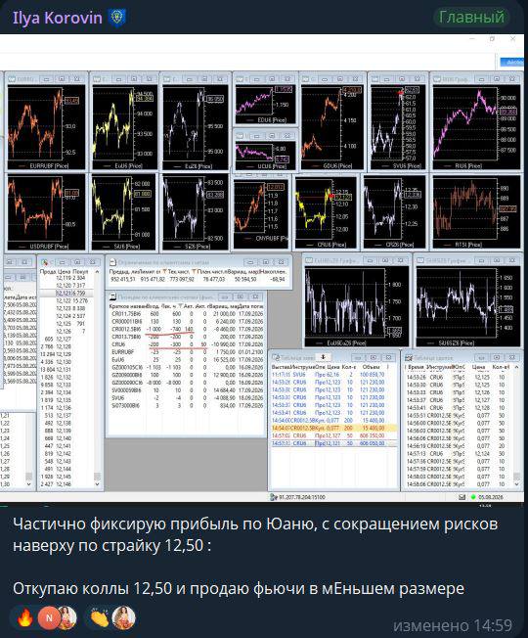
Task: Click the Главный tag label
Action: point(471,17)
